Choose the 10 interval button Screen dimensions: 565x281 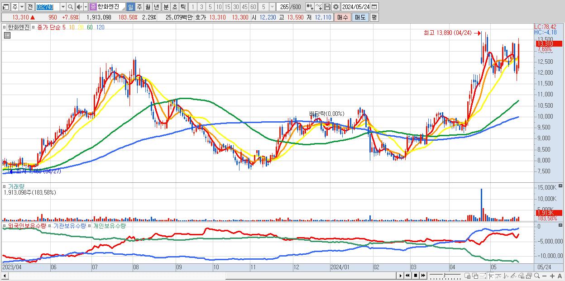[219, 7]
